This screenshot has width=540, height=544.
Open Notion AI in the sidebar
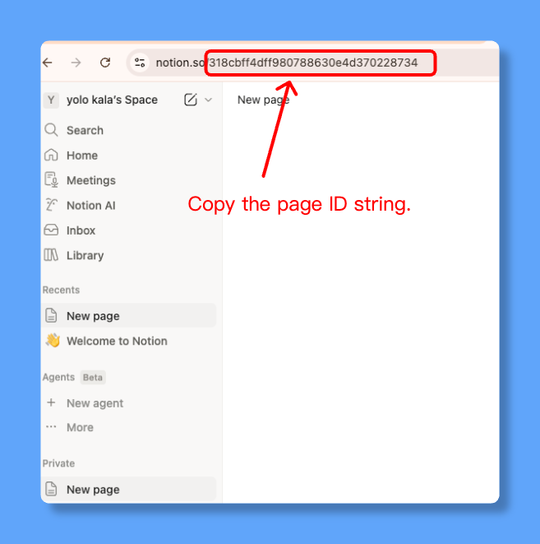(x=90, y=206)
